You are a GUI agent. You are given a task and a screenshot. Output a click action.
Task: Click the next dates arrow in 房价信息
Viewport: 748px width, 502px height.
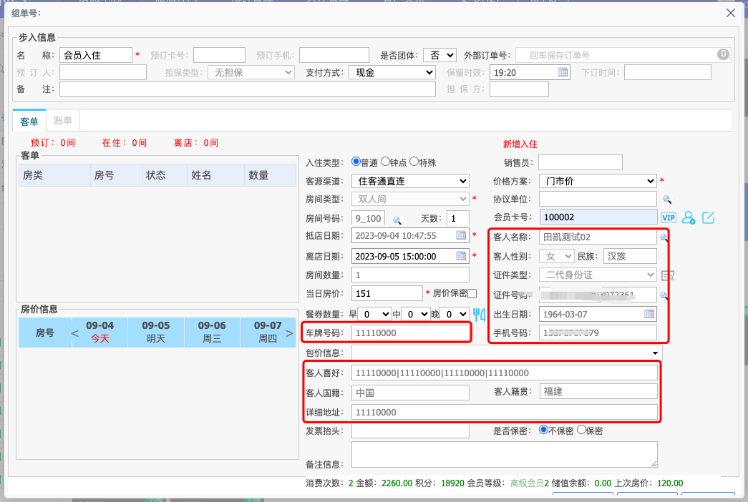point(289,333)
